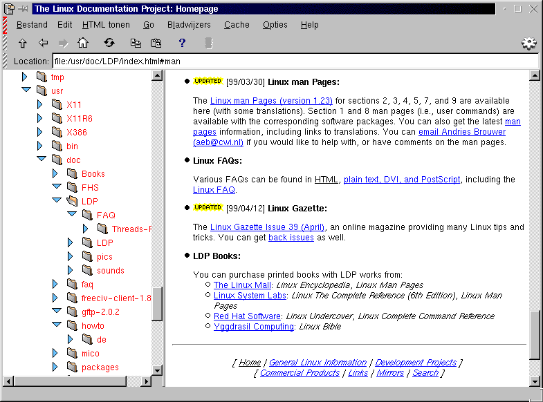
Task: Open the Cache menu
Action: pos(237,25)
